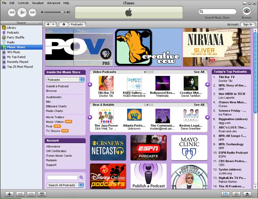Toggle the shuffle button

tap(20, 194)
